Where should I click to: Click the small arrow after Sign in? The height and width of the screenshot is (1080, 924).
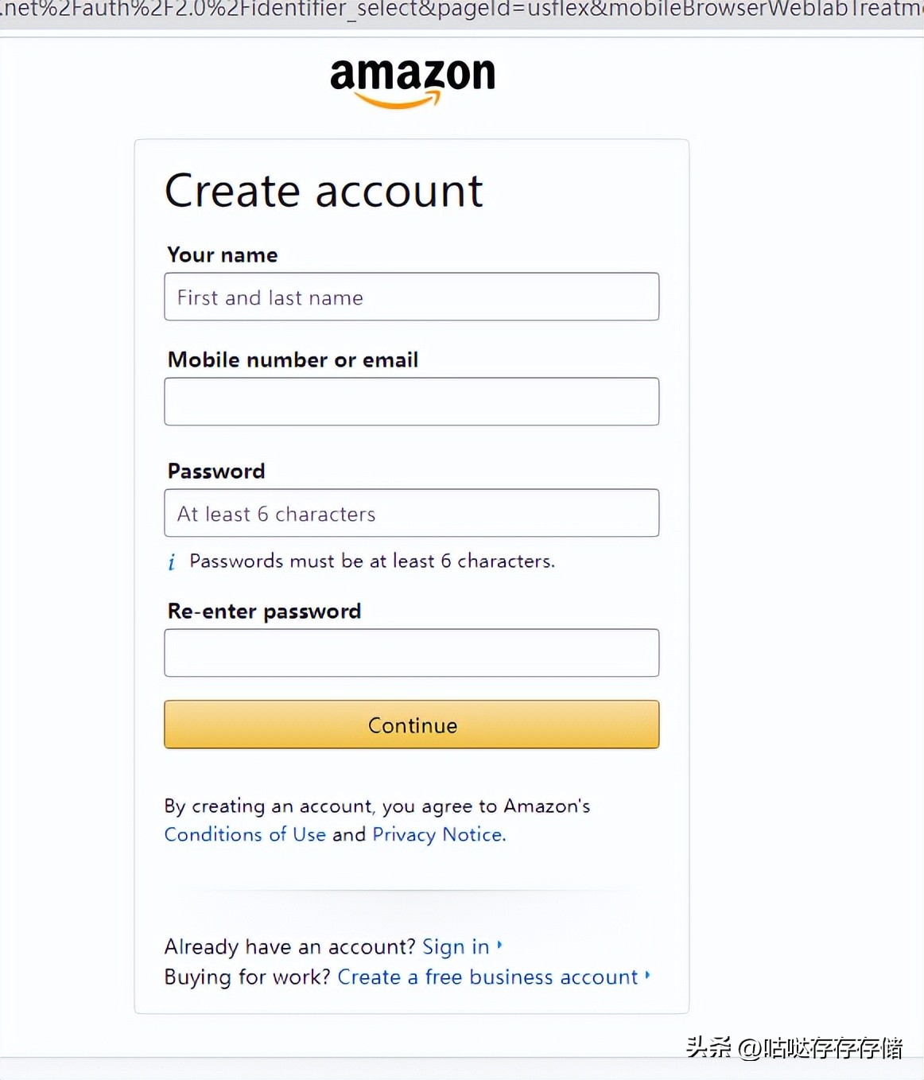499,946
